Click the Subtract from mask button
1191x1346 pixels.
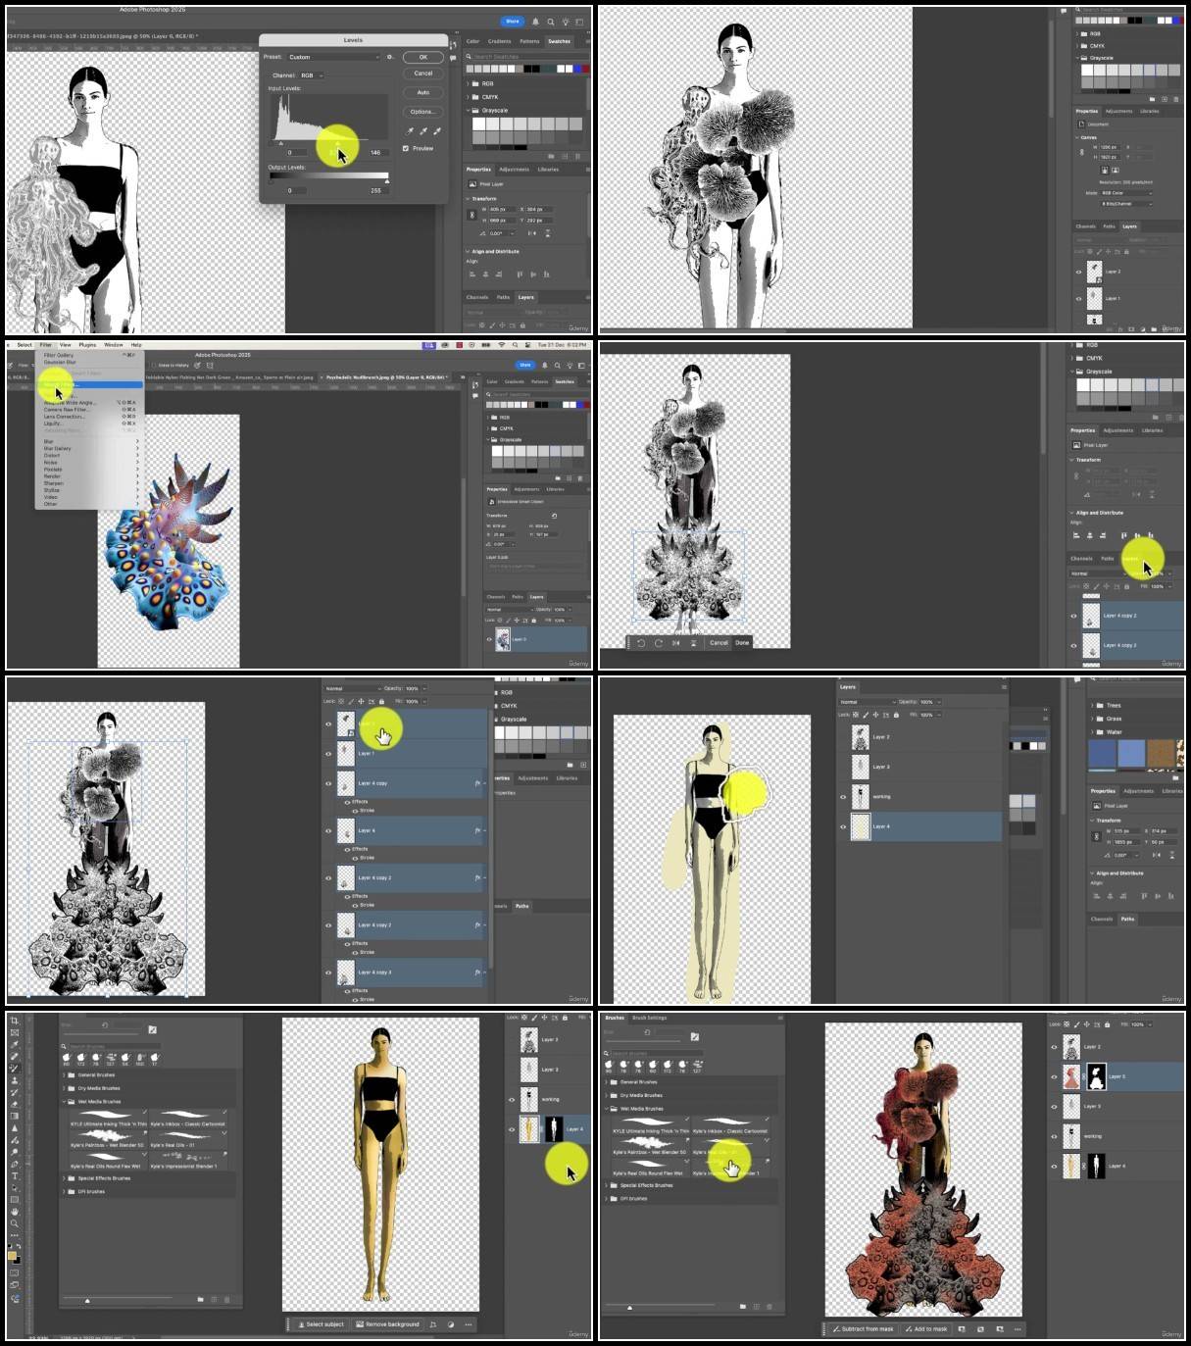pyautogui.click(x=863, y=1329)
